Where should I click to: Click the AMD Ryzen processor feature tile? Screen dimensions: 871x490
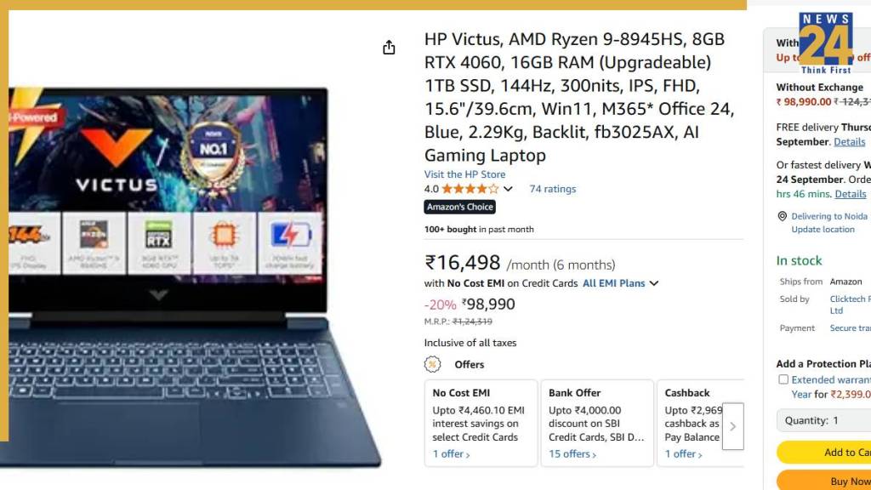click(x=94, y=242)
